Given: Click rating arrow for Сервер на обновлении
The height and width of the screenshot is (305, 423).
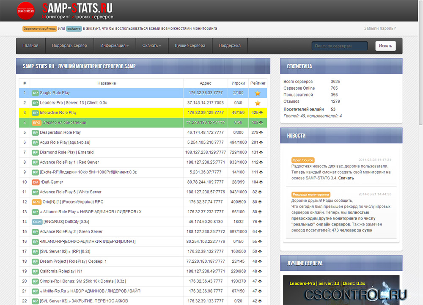Looking at the screenshot, I should click(x=261, y=123).
